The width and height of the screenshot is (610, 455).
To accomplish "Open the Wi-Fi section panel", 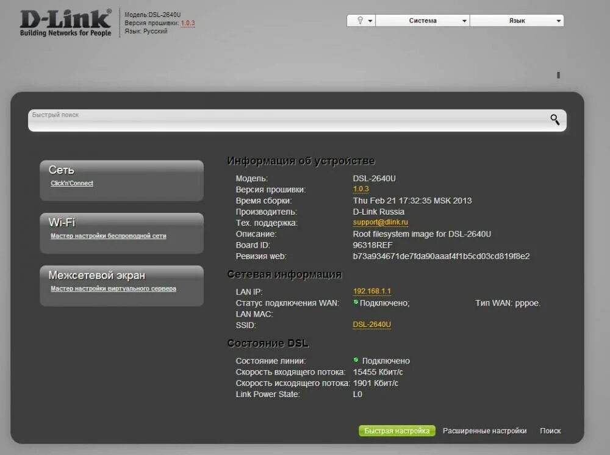I will pyautogui.click(x=121, y=233).
